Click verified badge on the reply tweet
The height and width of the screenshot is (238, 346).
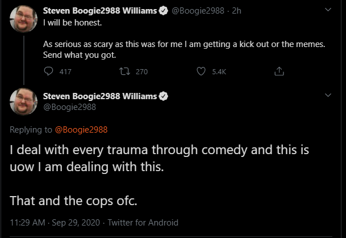coord(163,96)
